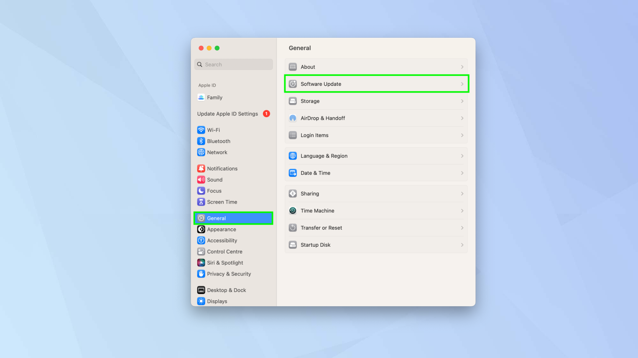Click the Family icon in sidebar
Image resolution: width=638 pixels, height=358 pixels.
click(x=201, y=97)
